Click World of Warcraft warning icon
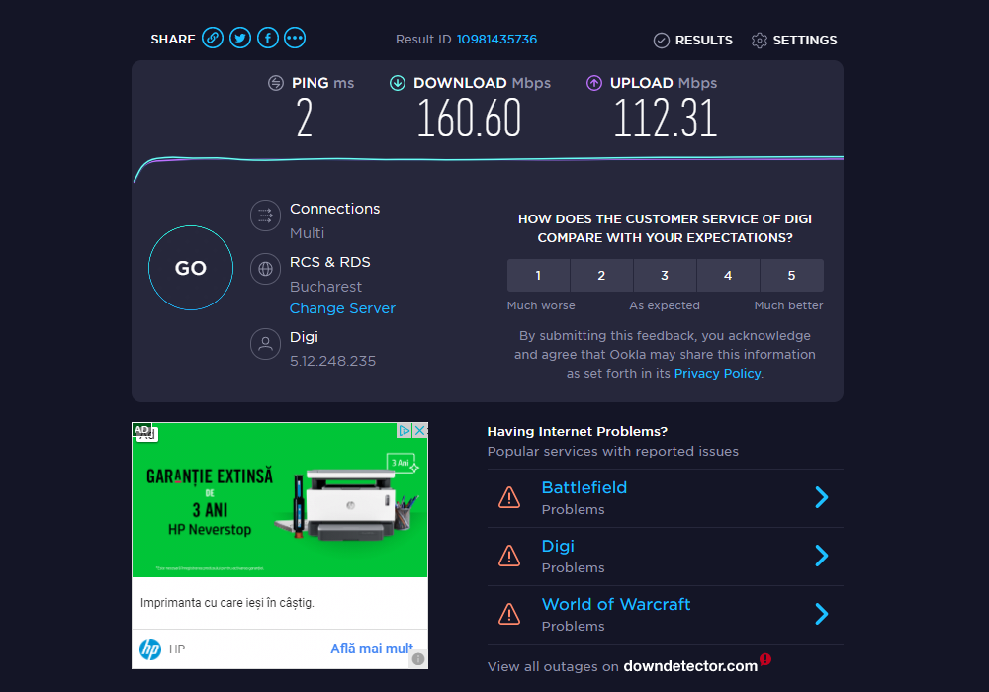This screenshot has height=692, width=989. coord(509,614)
